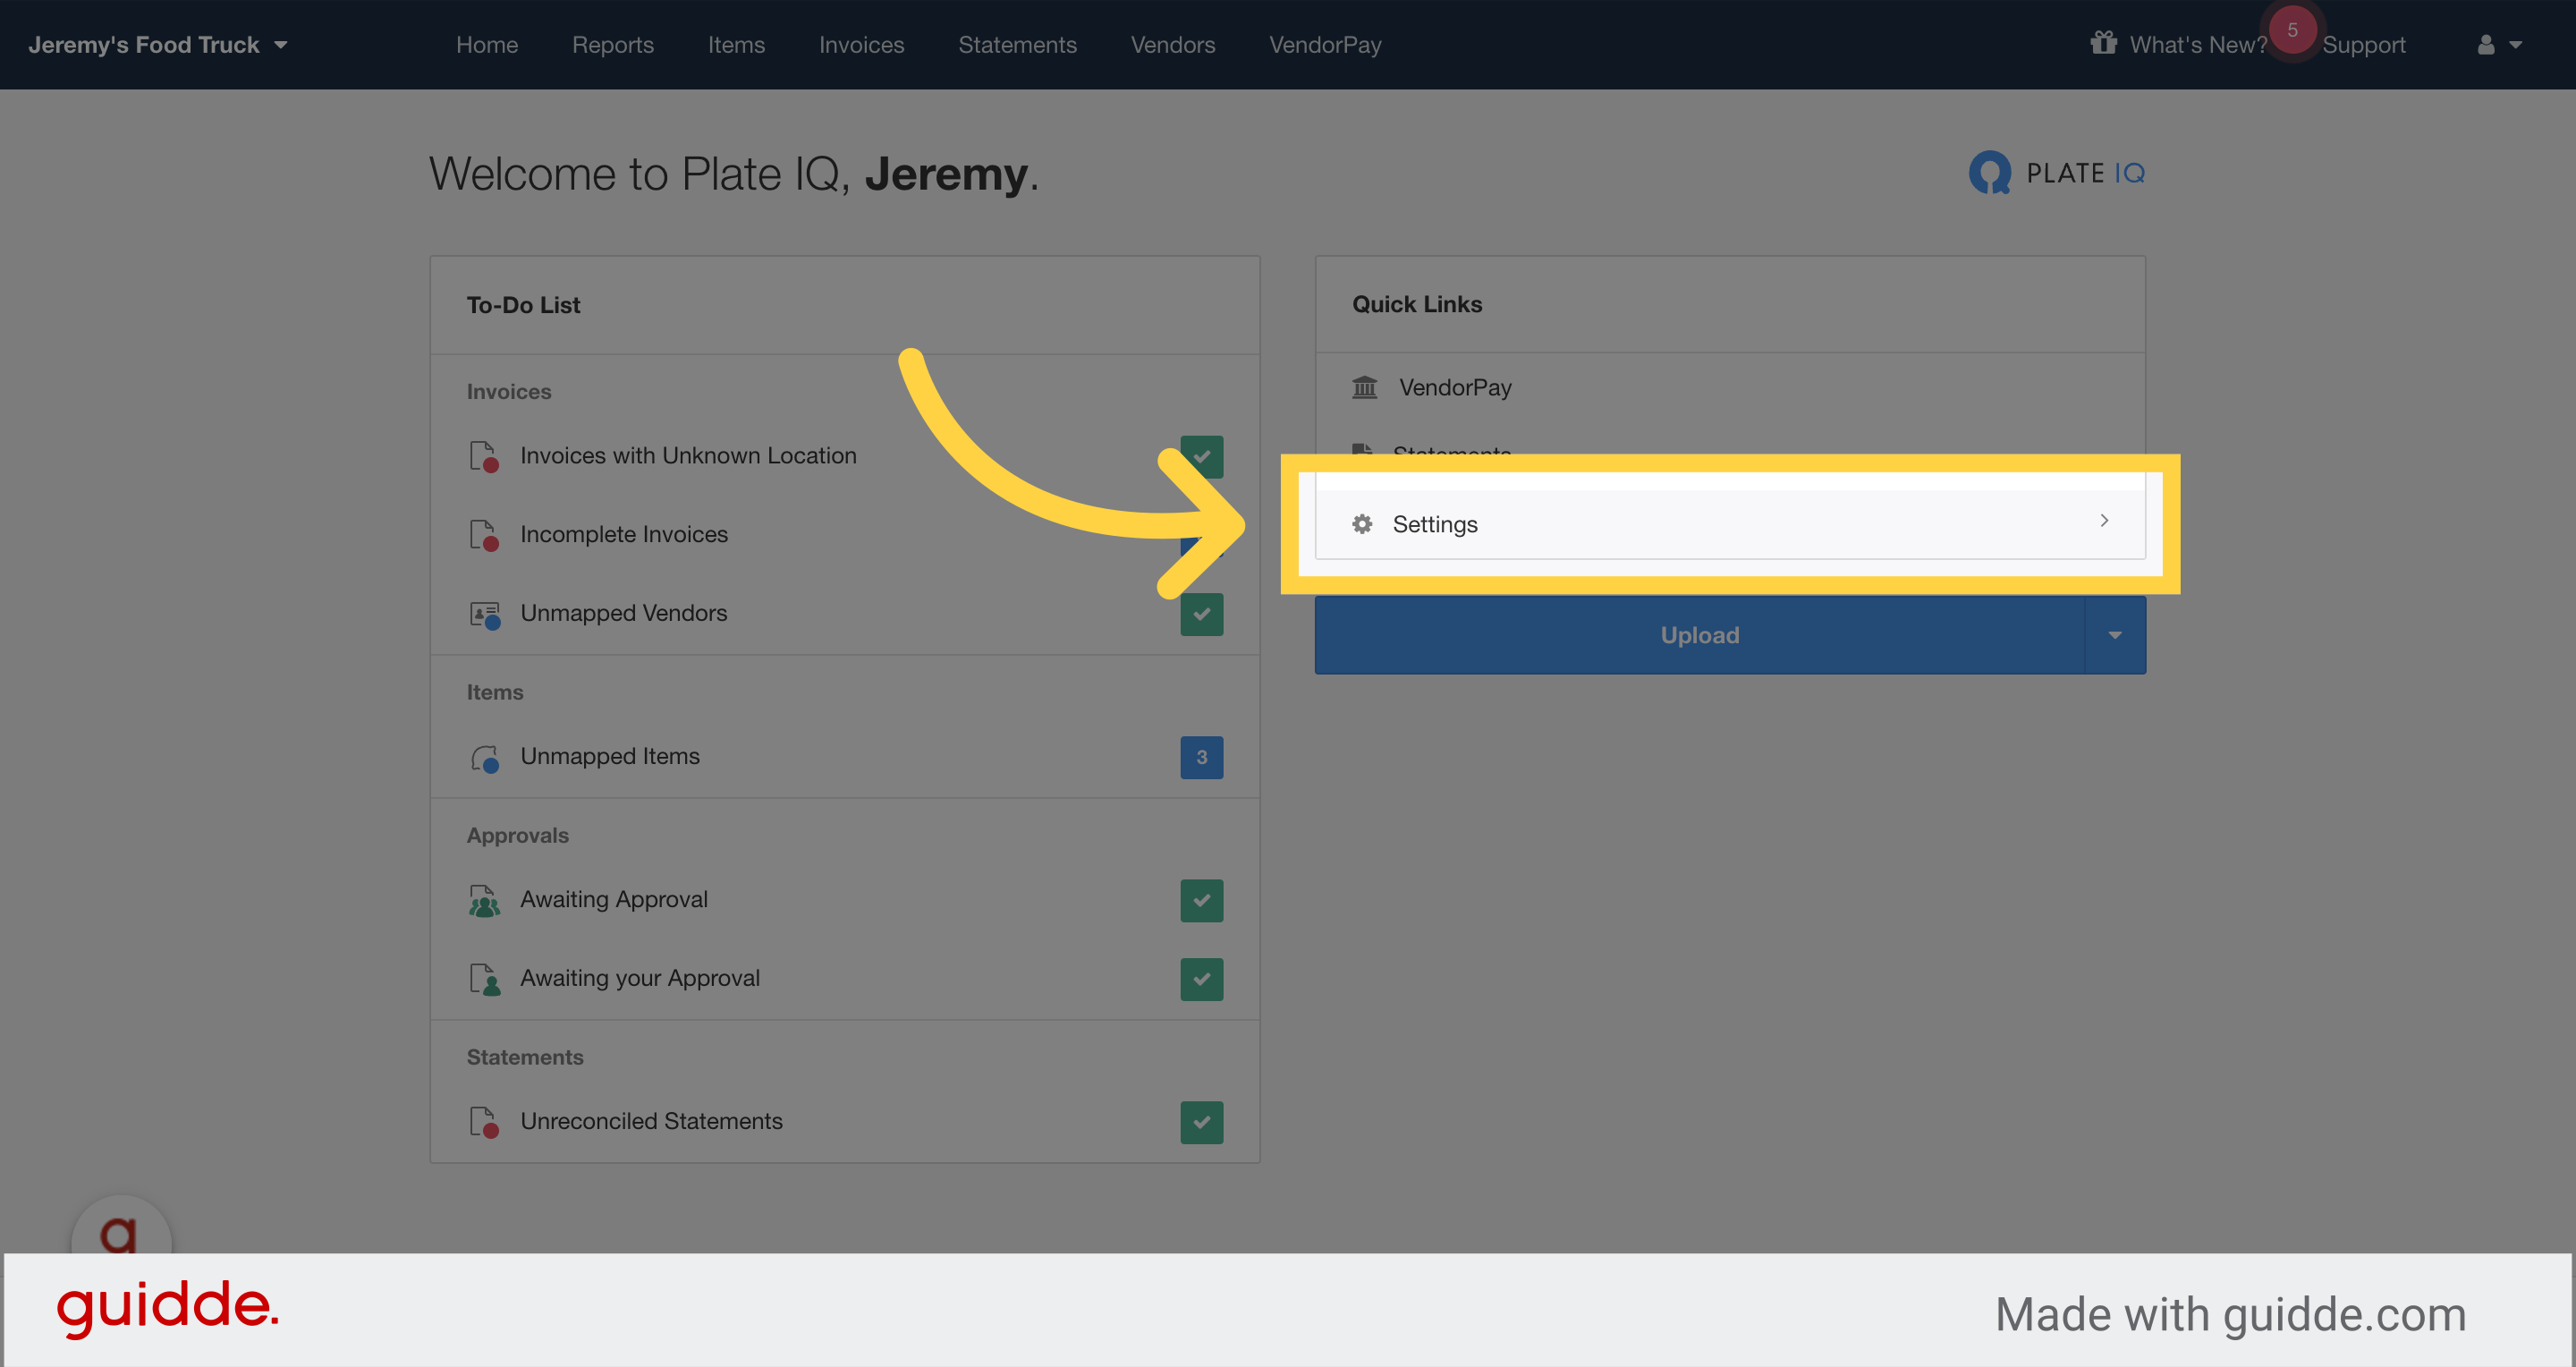Click the Upload button
Image resolution: width=2576 pixels, height=1367 pixels.
(1699, 635)
